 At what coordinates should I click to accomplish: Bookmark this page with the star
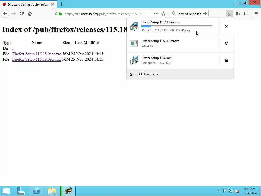coord(163,14)
